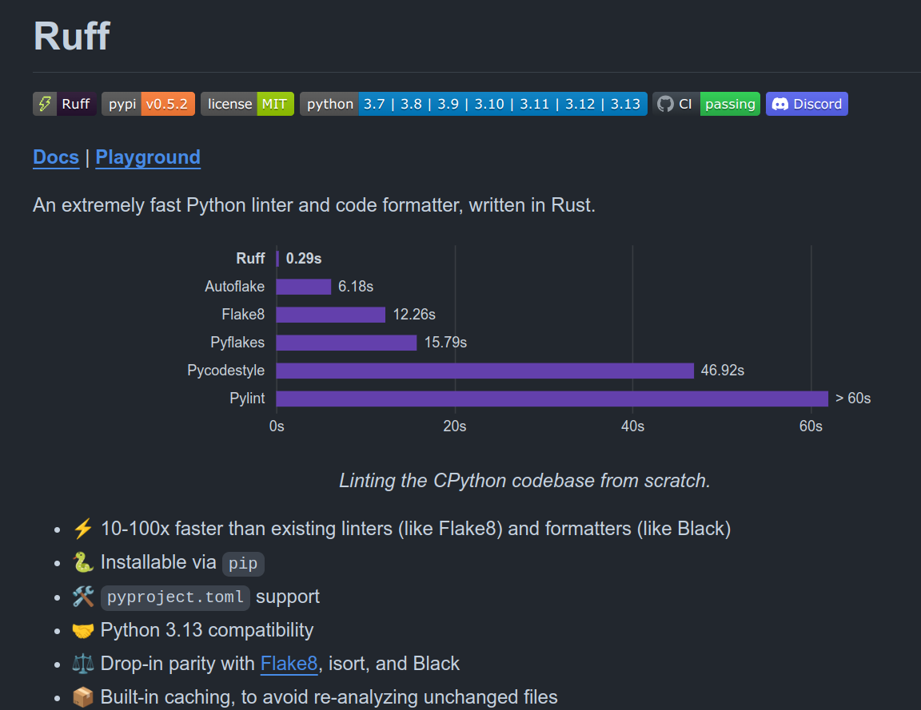Click the balance scale emoji on the Flake8 parity bullet
The image size is (921, 710).
[82, 663]
